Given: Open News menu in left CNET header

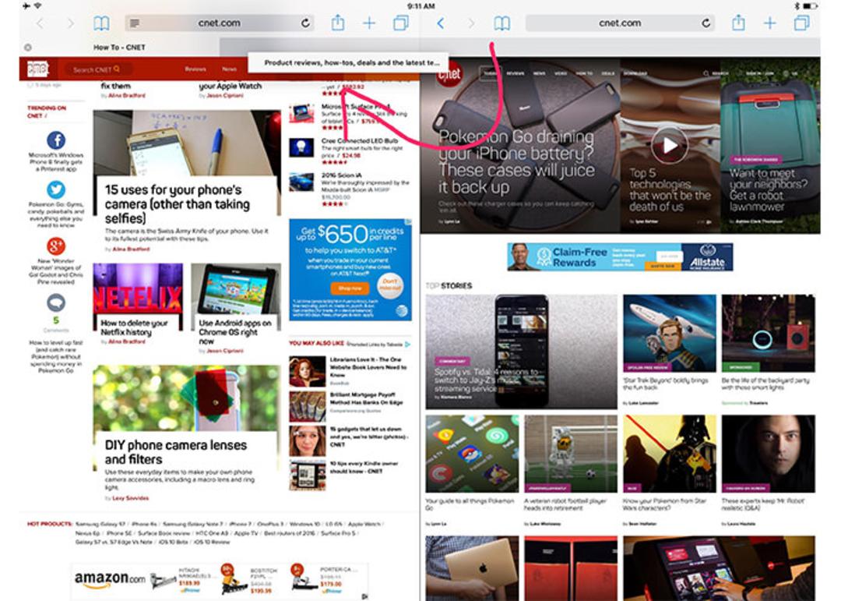Looking at the screenshot, I should pos(230,69).
